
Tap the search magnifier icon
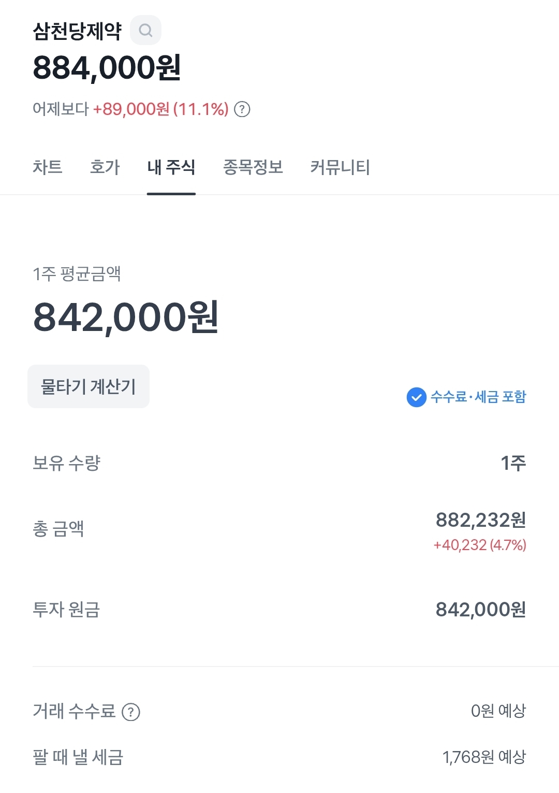pyautogui.click(x=145, y=31)
